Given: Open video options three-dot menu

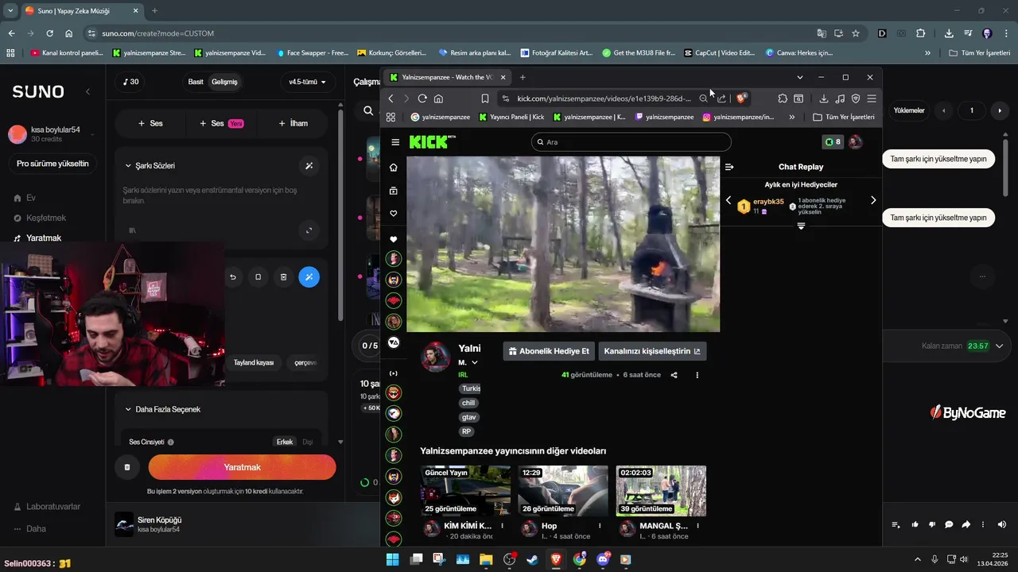Looking at the screenshot, I should [697, 375].
